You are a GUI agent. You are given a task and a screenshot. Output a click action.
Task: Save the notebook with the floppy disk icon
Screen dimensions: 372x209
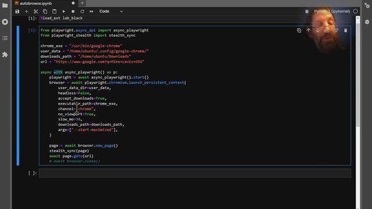pos(17,12)
